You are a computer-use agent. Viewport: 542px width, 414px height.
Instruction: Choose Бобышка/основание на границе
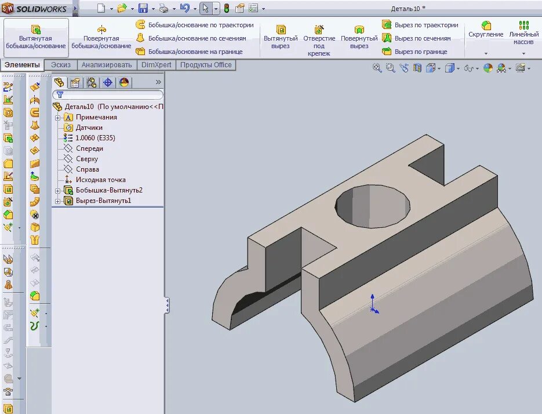[x=189, y=52]
